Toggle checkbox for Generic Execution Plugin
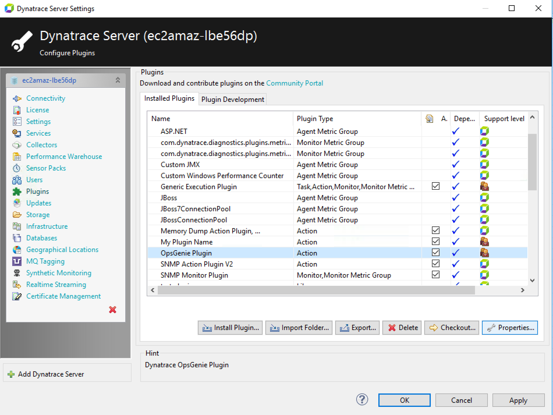This screenshot has height=415, width=553. pyautogui.click(x=436, y=186)
